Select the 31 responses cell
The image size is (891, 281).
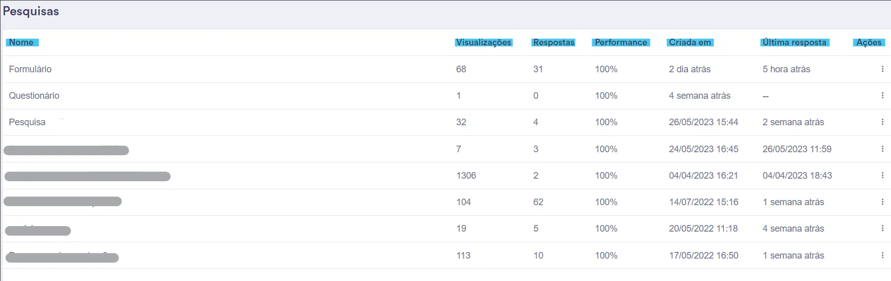click(x=538, y=69)
